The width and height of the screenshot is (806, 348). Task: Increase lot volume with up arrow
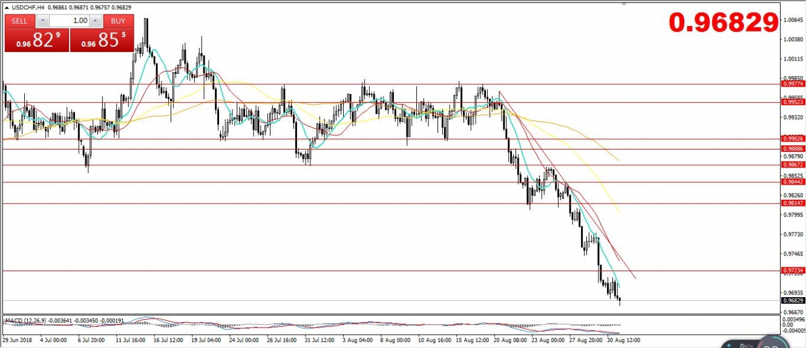click(96, 21)
